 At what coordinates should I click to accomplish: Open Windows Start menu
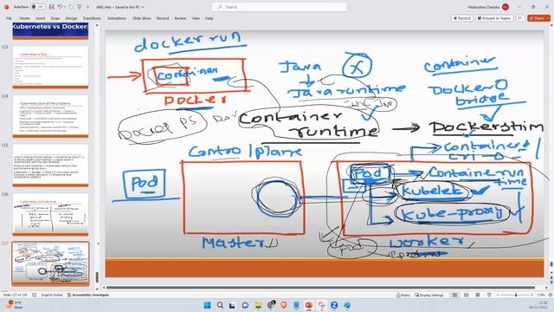pos(208,305)
